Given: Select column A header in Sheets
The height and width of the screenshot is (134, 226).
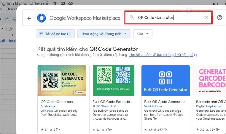Looking at the screenshot, I should 12,35.
